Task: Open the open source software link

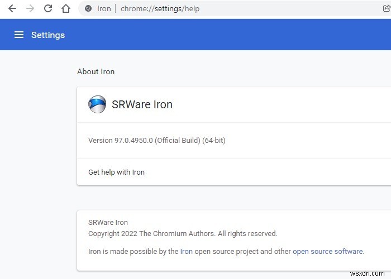Action: 327,251
